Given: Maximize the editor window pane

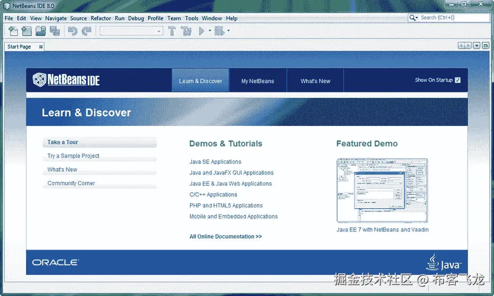Looking at the screenshot, I should point(486,45).
